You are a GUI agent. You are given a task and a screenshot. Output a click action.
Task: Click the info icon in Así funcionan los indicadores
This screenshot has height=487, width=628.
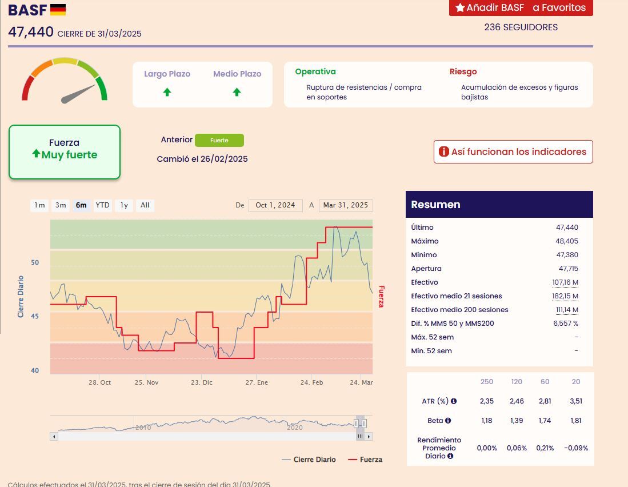(x=444, y=151)
